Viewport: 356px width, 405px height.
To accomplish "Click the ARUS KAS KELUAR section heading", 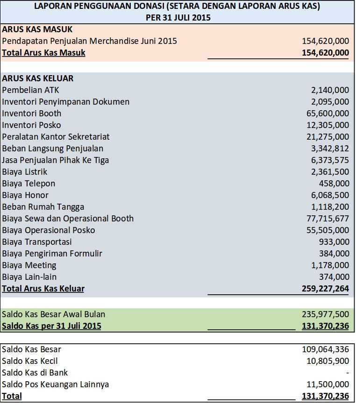I will pyautogui.click(x=37, y=78).
